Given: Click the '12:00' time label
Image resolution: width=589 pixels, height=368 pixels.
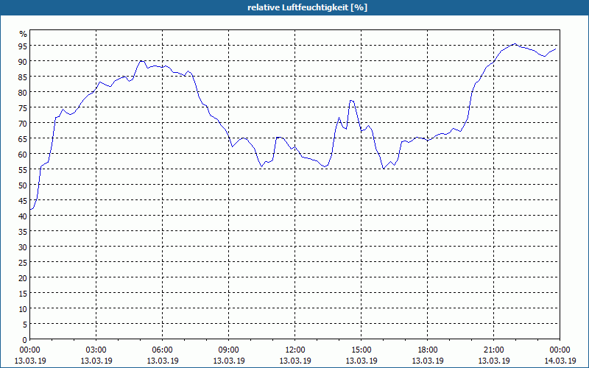Looking at the screenshot, I should (x=295, y=350).
